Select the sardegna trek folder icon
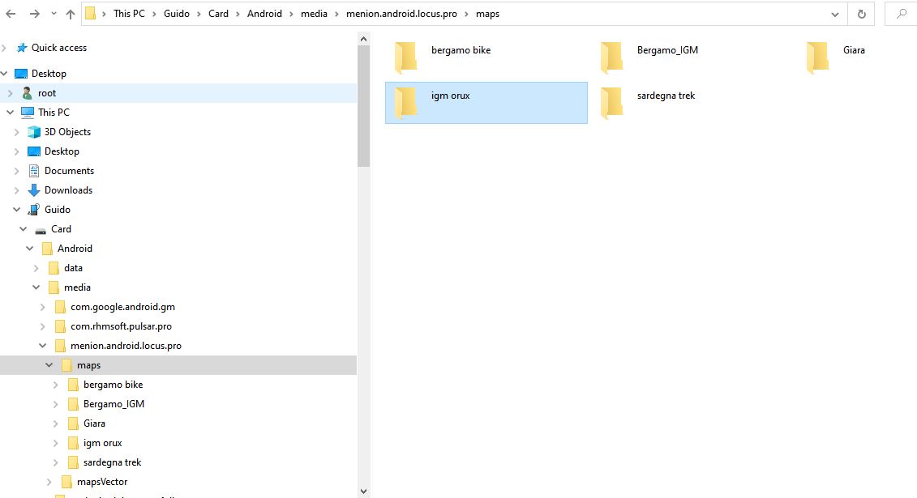The width and height of the screenshot is (917, 498). [611, 103]
